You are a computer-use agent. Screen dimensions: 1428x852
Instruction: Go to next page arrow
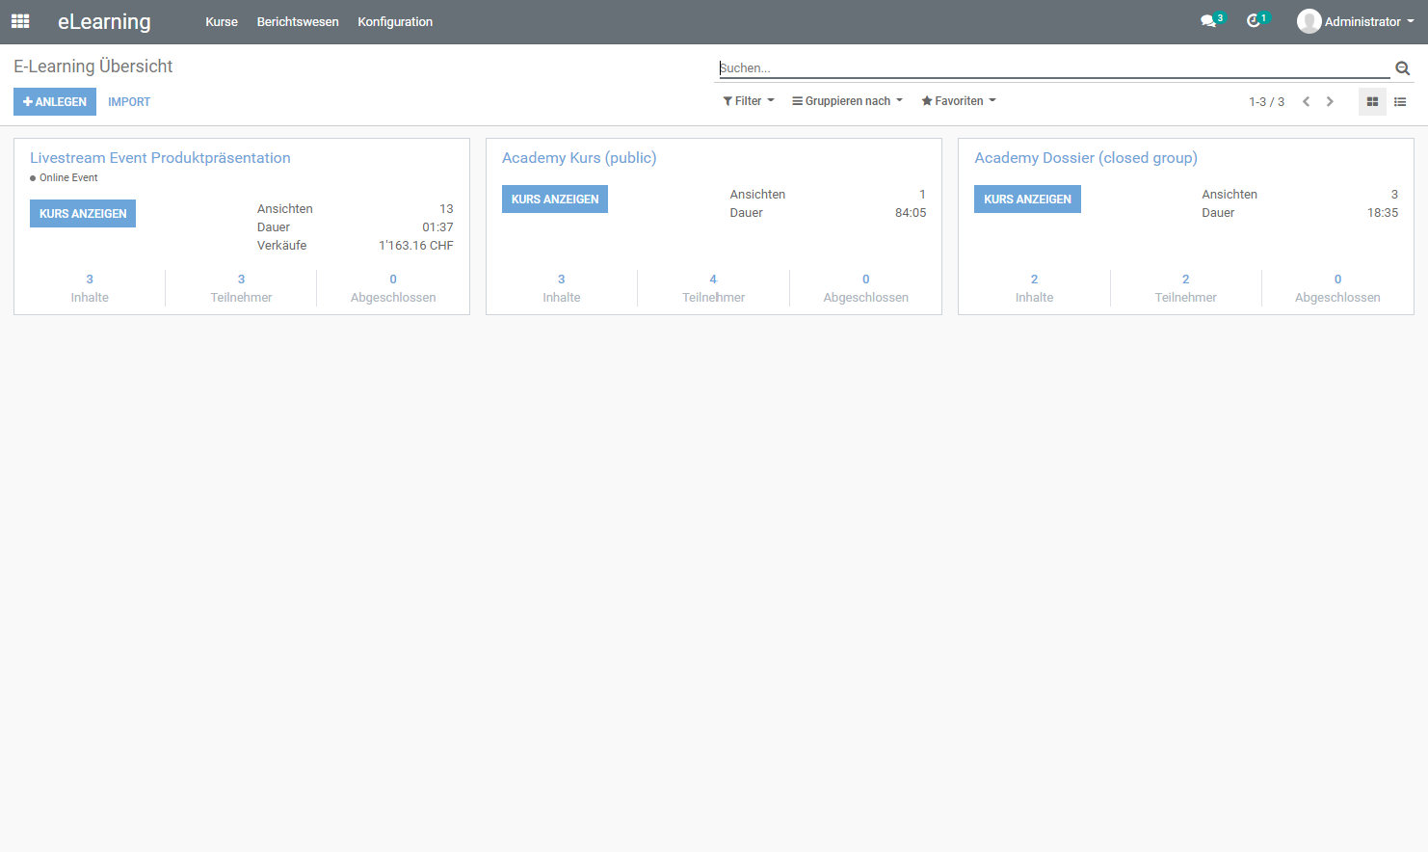click(x=1330, y=101)
